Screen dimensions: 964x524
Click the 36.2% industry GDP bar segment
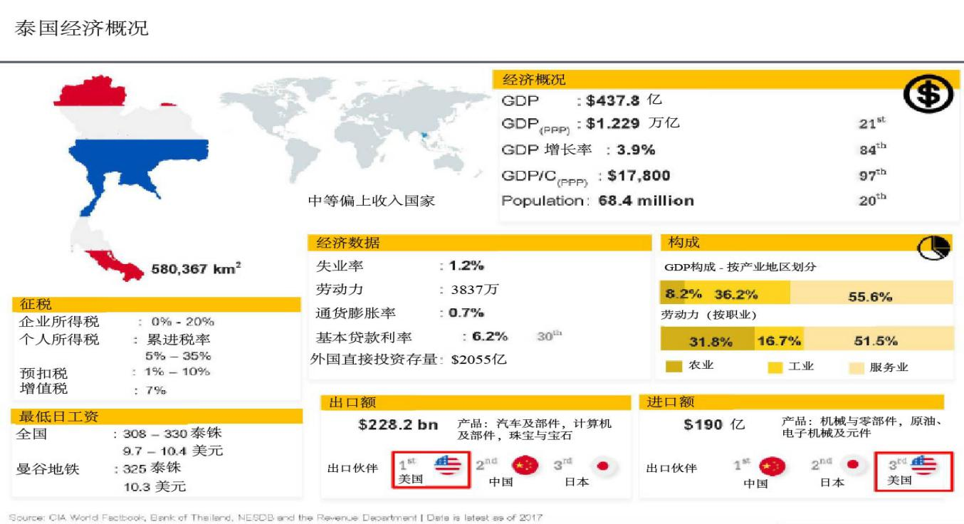pyautogui.click(x=738, y=293)
